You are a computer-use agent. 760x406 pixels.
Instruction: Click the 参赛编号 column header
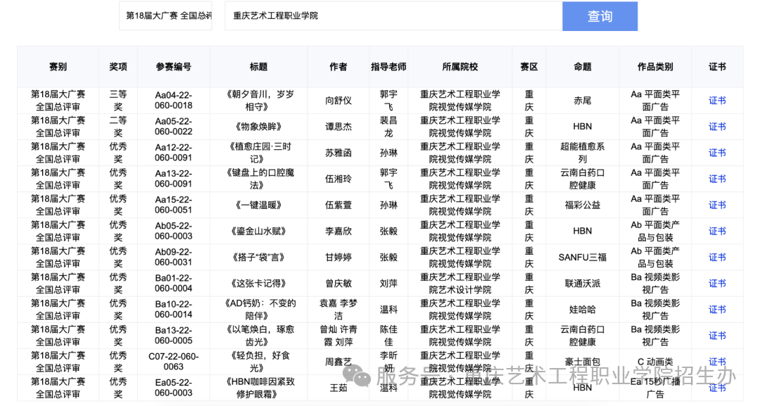click(174, 67)
